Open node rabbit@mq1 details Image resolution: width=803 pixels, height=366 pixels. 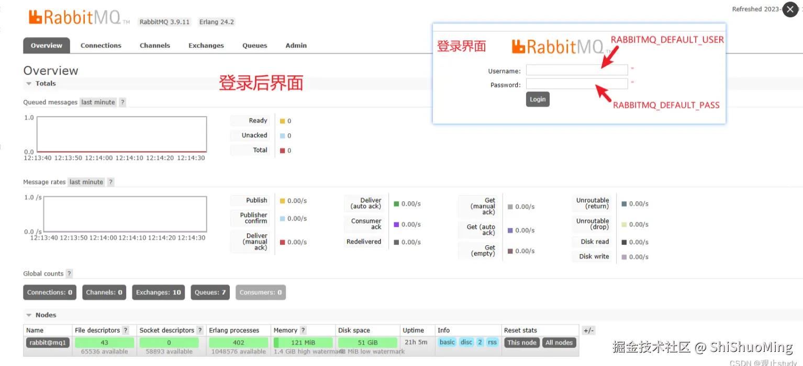click(48, 342)
